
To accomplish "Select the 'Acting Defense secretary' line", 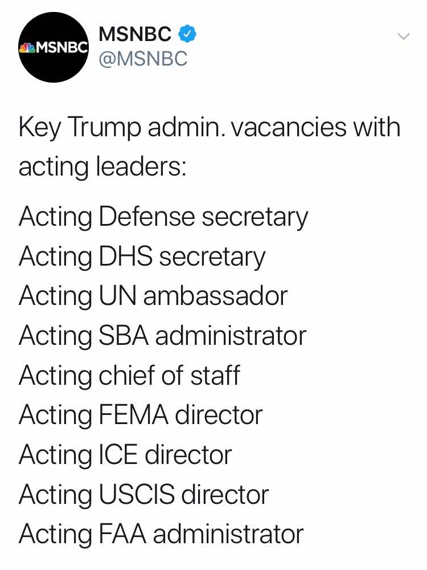I will coord(163,217).
